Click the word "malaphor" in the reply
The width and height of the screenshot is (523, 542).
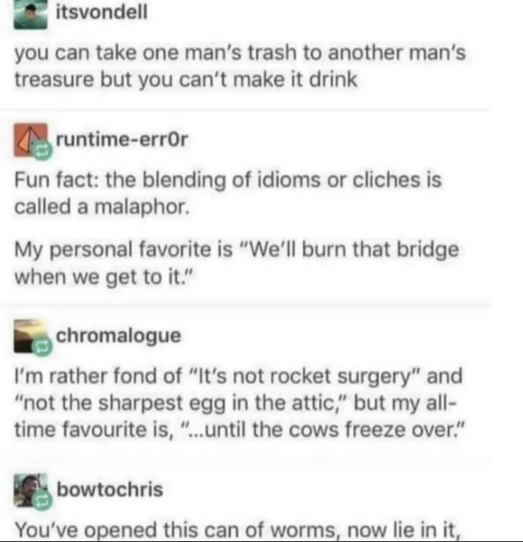[142, 207]
